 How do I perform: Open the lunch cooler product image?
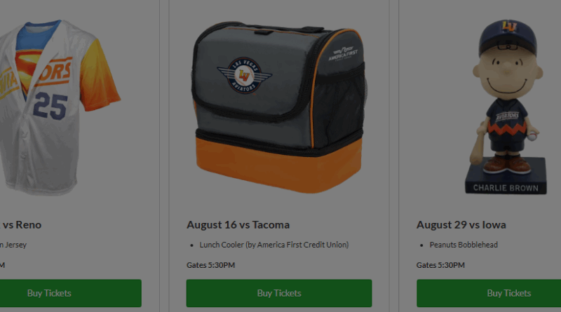[x=278, y=107]
